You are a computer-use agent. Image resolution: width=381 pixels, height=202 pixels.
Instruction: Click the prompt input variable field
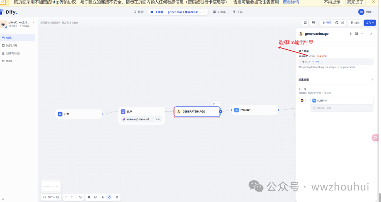[x=336, y=62]
